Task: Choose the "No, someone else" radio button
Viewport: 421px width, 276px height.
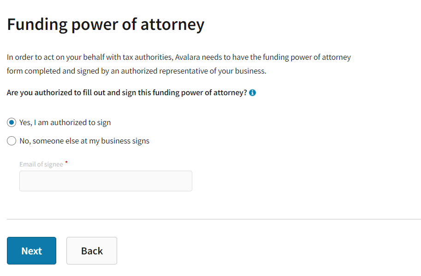Action: (12, 141)
